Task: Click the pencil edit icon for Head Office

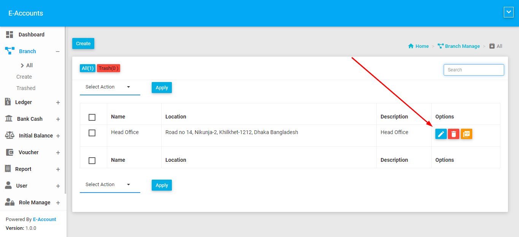Action: tap(441, 134)
